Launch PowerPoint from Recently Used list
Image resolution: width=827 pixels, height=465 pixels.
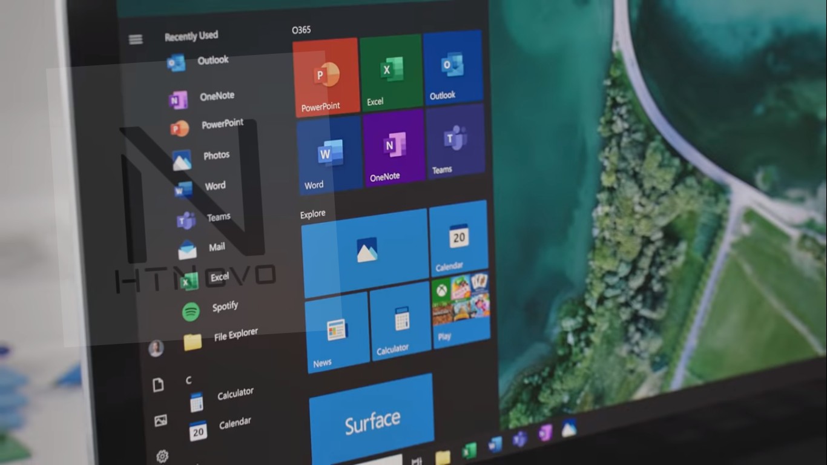207,126
